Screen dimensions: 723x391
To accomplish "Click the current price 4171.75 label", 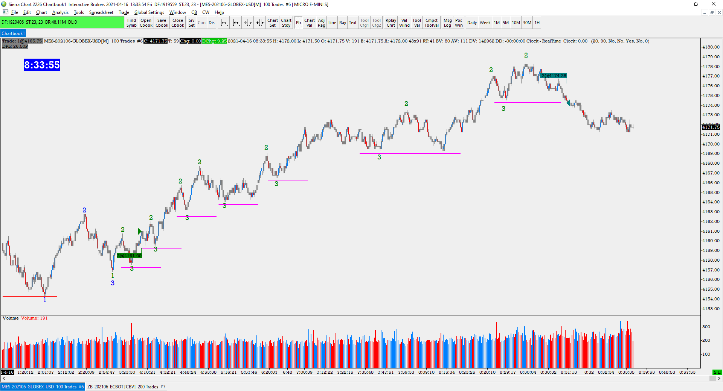I will click(x=711, y=127).
